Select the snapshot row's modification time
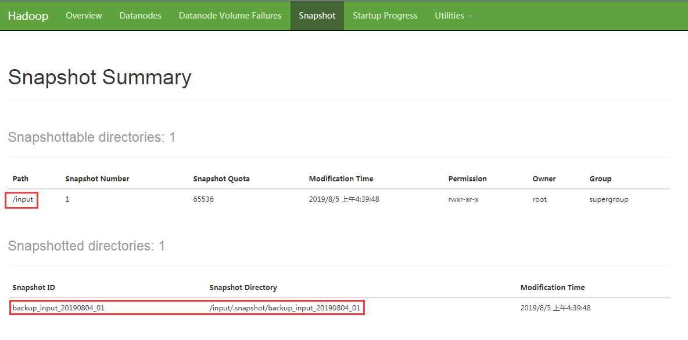Screen dimensions: 688x340 pyautogui.click(x=556, y=308)
